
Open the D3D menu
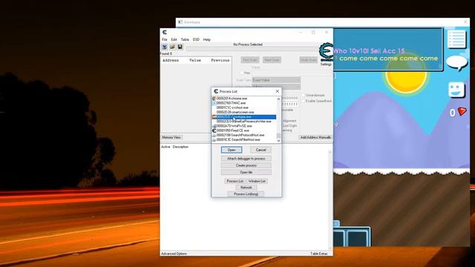pos(196,39)
